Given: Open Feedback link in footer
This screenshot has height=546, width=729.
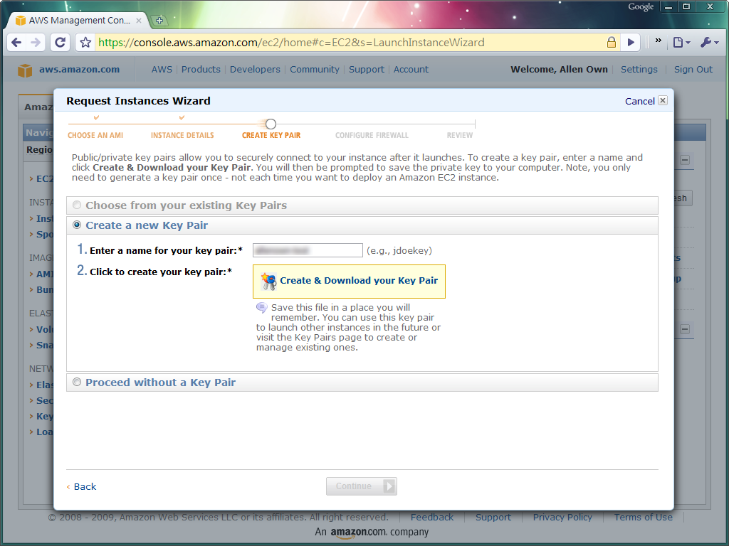Looking at the screenshot, I should [x=432, y=518].
